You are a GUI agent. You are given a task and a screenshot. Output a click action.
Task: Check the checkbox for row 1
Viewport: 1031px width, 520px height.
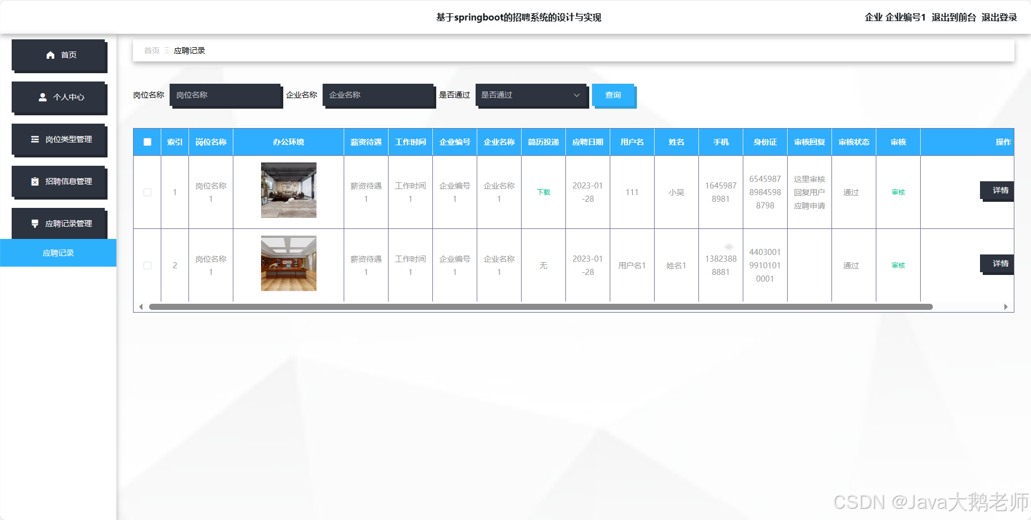147,192
